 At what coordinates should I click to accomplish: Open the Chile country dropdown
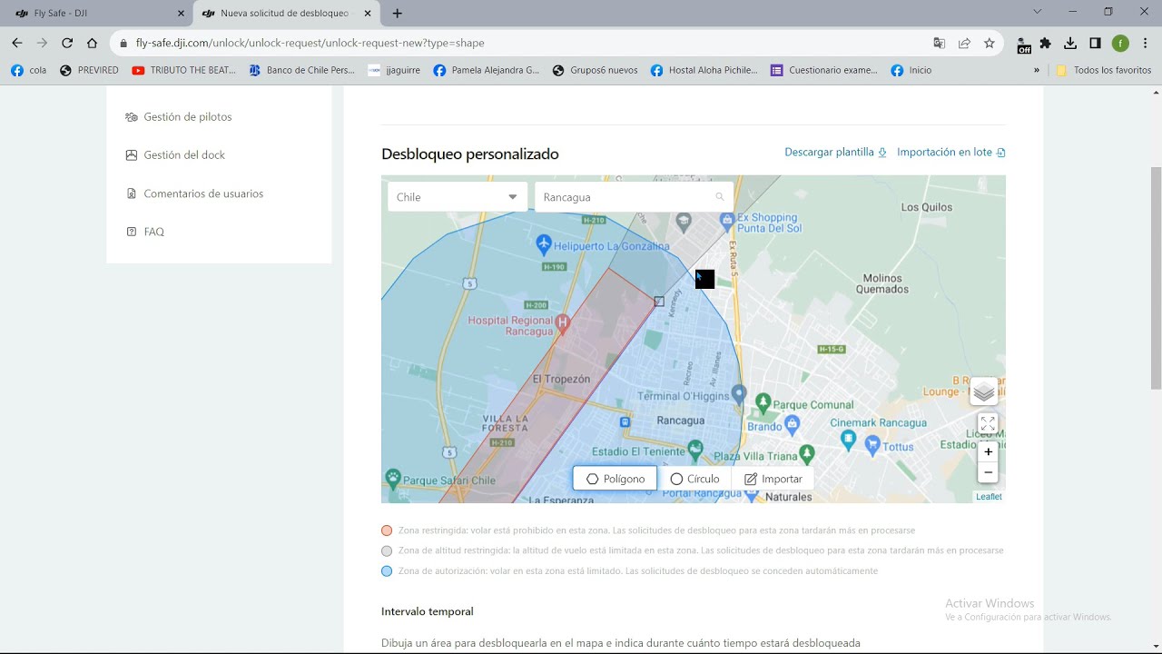pyautogui.click(x=458, y=197)
